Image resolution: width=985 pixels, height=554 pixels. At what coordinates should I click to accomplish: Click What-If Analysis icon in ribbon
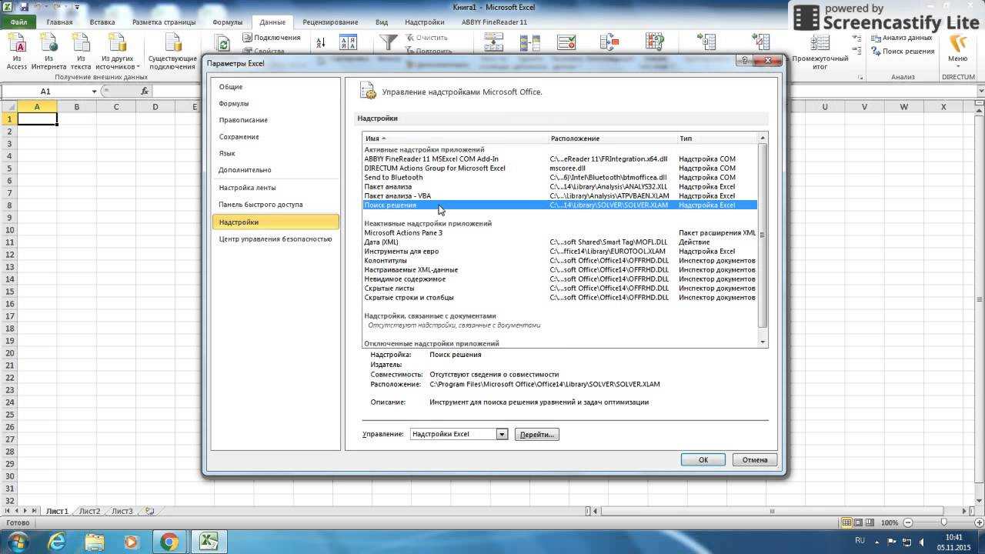654,43
